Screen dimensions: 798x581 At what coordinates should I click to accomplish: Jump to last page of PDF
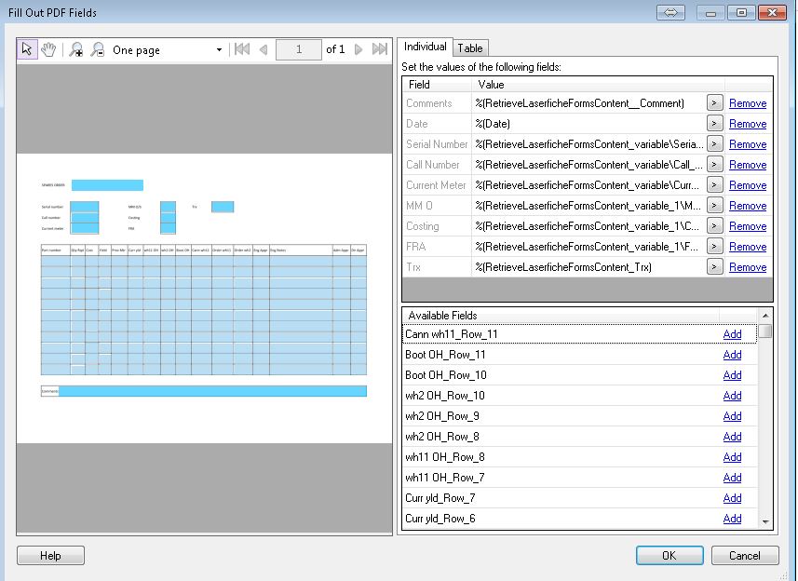point(379,49)
